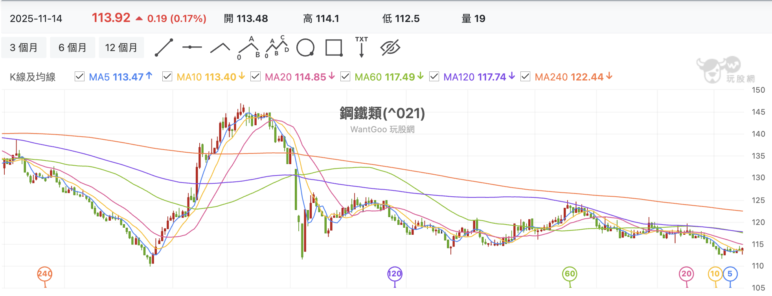
Task: Click the MA60 117.49 label
Action: (x=389, y=77)
